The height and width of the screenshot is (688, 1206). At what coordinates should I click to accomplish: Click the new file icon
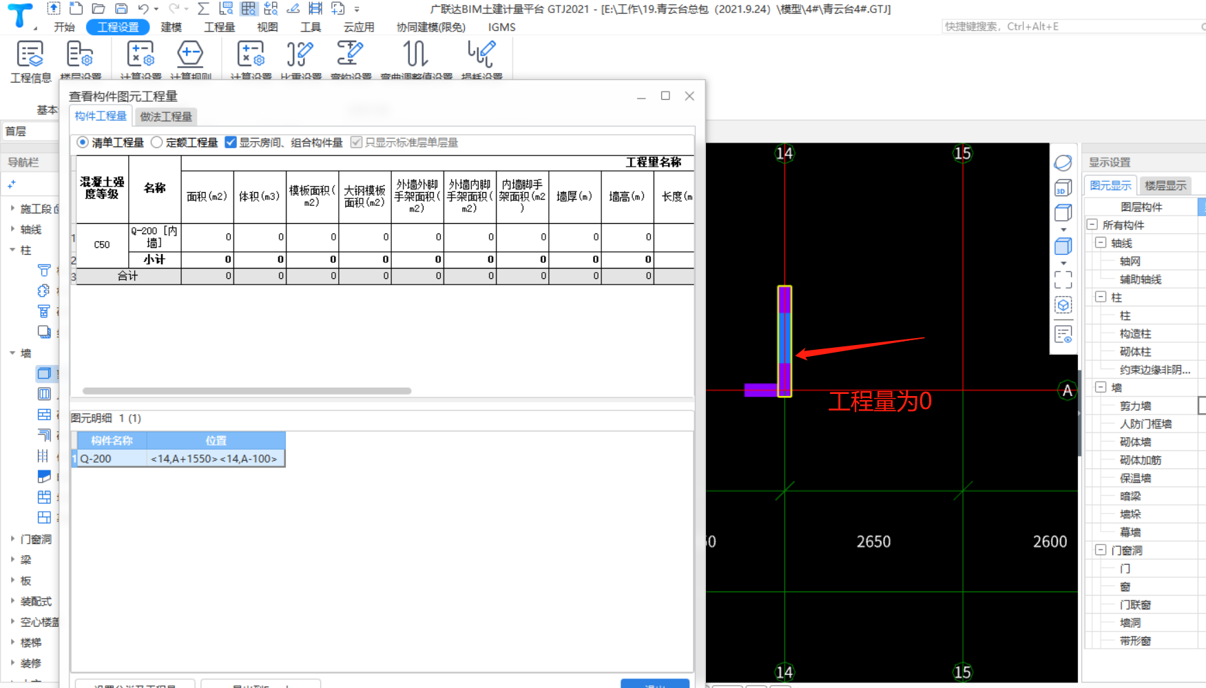pos(76,9)
